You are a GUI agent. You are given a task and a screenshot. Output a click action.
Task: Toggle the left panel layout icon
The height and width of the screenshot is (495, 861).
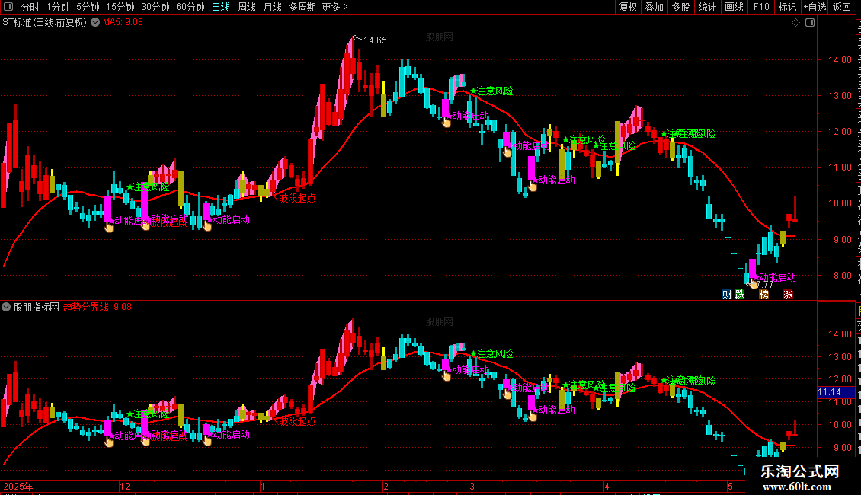pyautogui.click(x=8, y=7)
